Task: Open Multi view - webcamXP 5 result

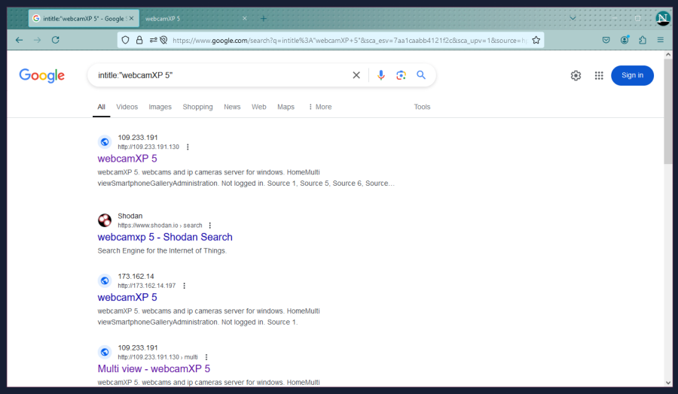Action: [x=154, y=368]
